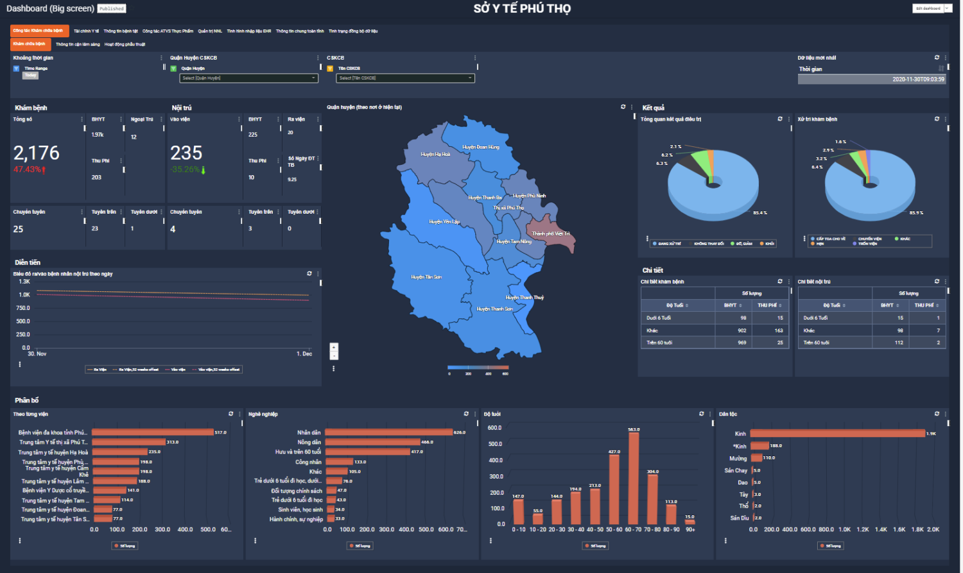
Task: Toggle TRỐN VIỆN legend entry
Action: point(865,244)
